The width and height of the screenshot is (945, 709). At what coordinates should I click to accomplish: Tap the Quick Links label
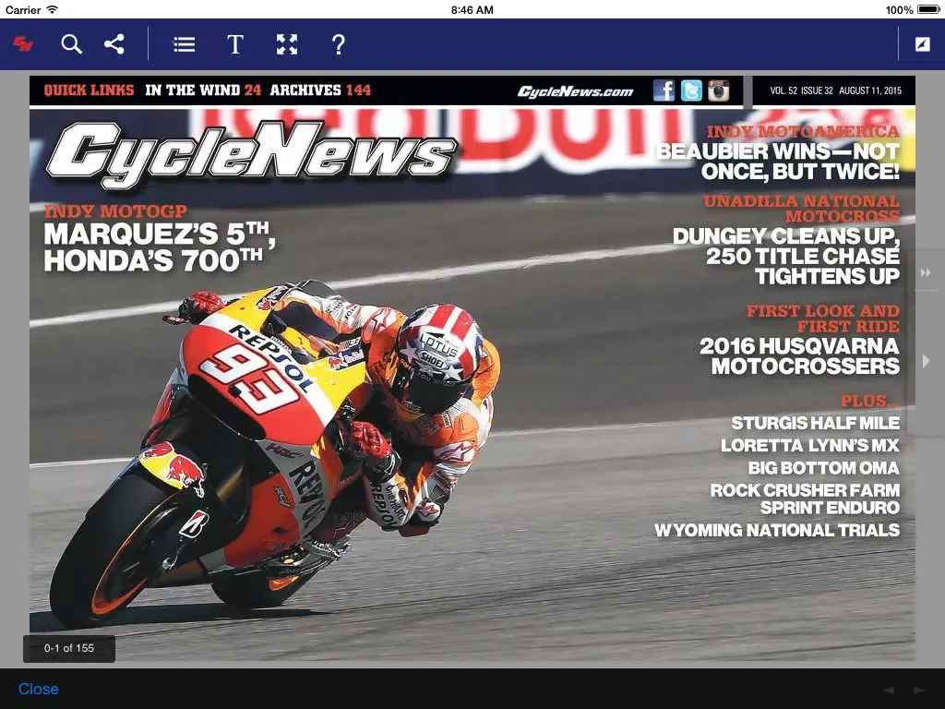click(x=89, y=90)
